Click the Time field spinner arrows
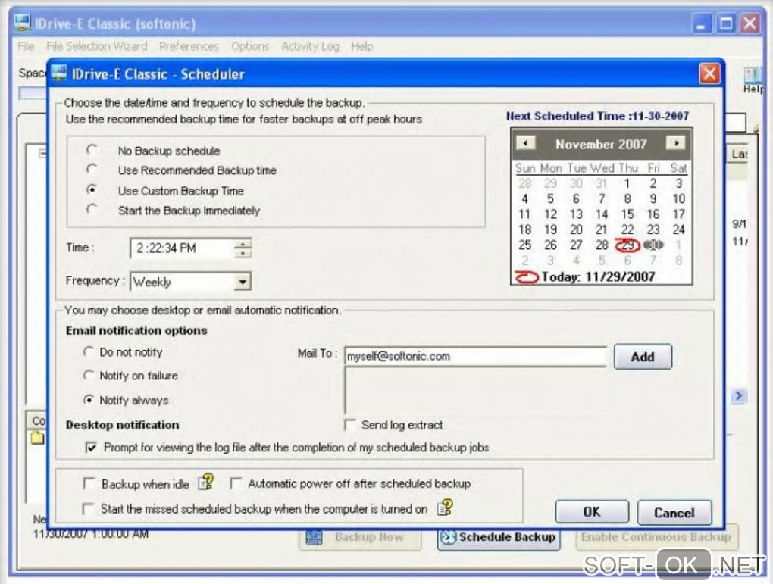This screenshot has width=773, height=584. (242, 248)
